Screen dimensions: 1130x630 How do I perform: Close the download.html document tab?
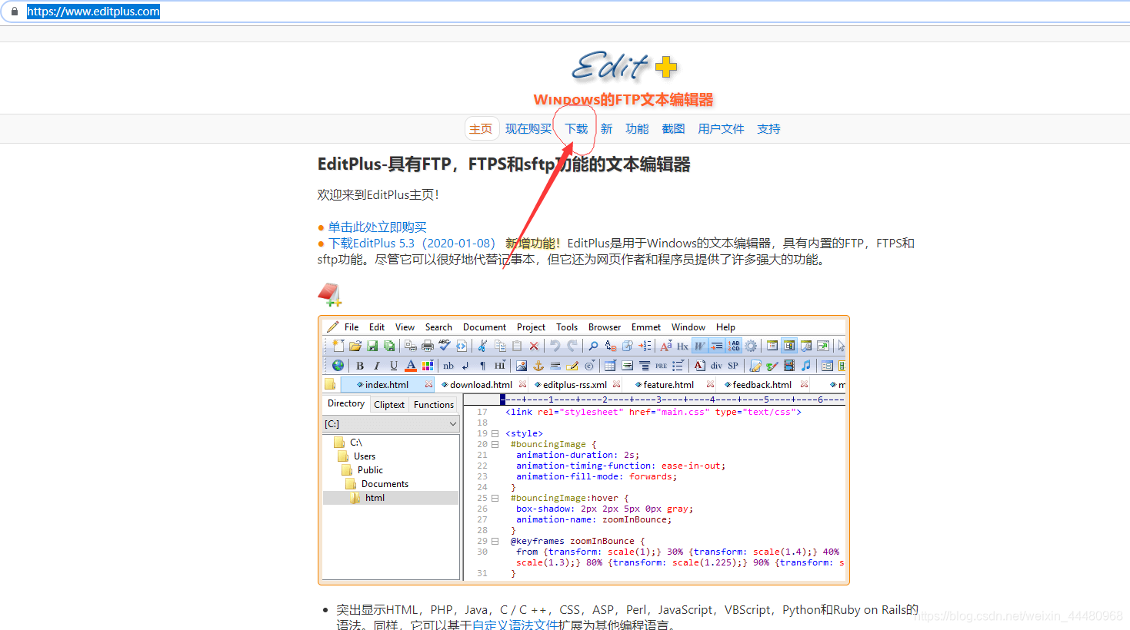(x=523, y=384)
